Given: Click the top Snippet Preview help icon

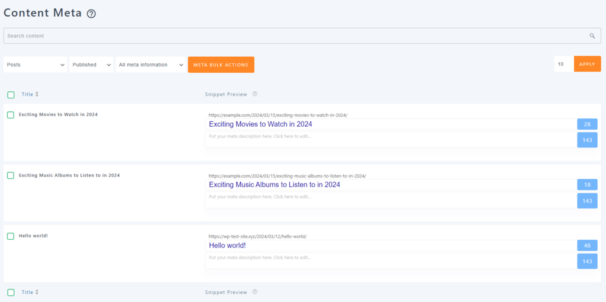Looking at the screenshot, I should pos(254,94).
